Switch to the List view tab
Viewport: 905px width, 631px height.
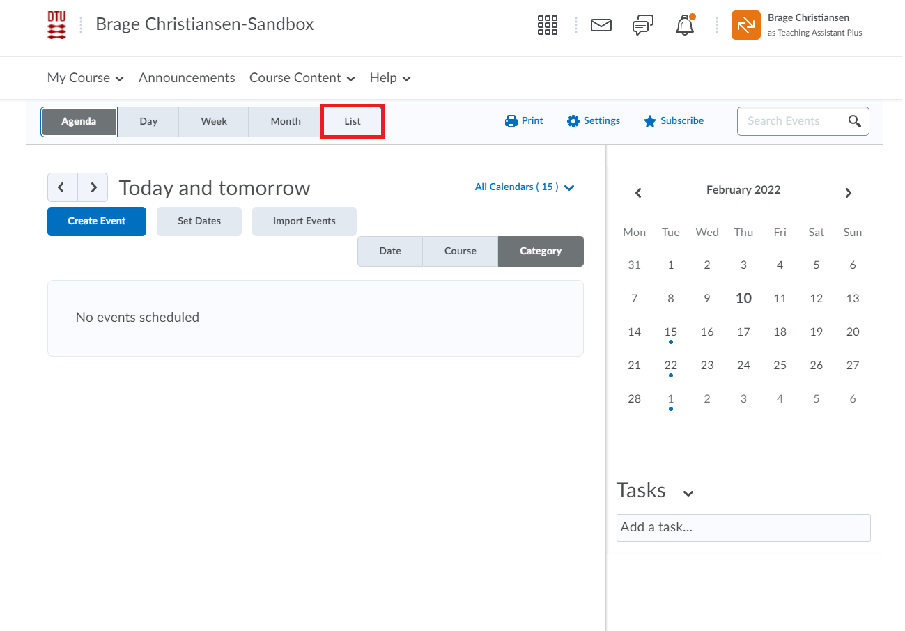coord(353,122)
